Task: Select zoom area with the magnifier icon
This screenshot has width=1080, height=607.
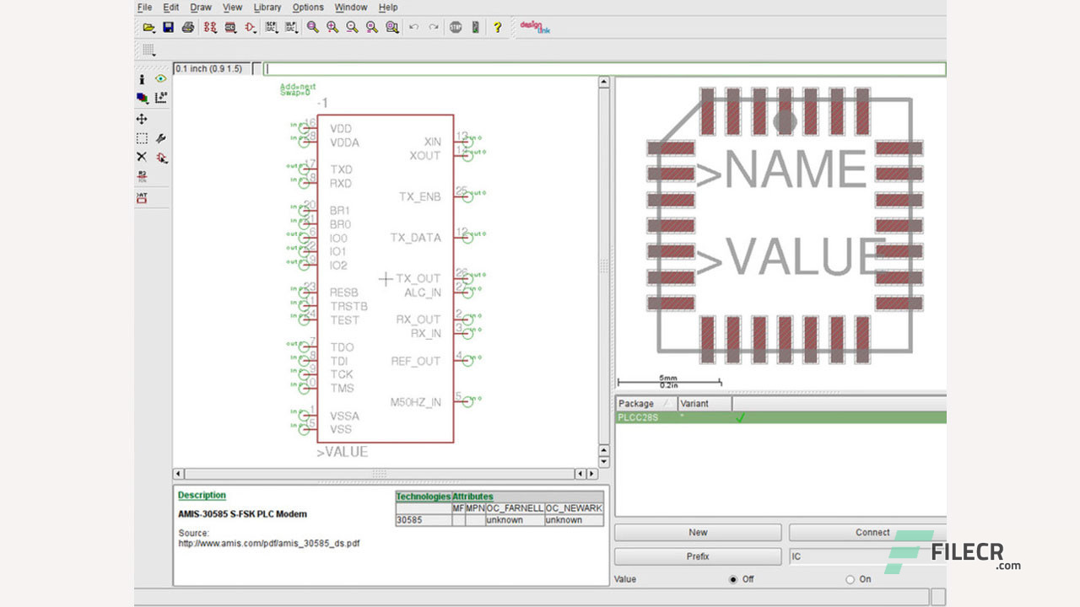Action: coord(392,27)
